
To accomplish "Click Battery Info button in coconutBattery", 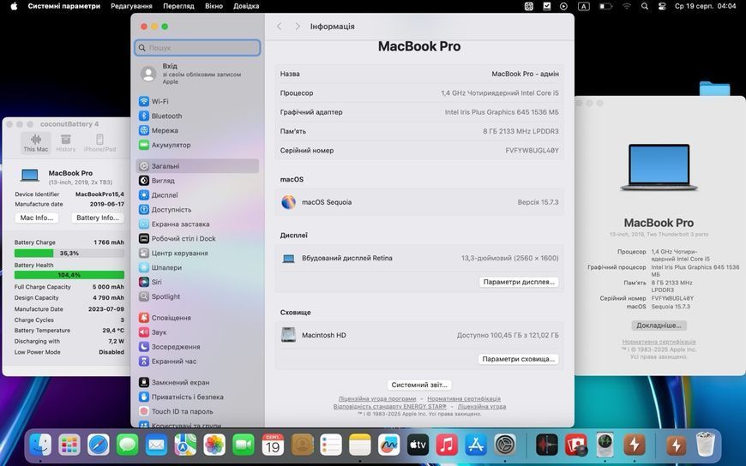I will [98, 218].
